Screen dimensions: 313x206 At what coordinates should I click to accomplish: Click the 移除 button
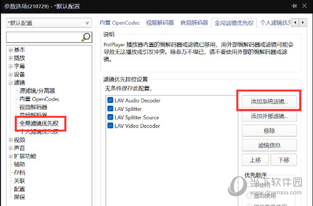pos(269,131)
